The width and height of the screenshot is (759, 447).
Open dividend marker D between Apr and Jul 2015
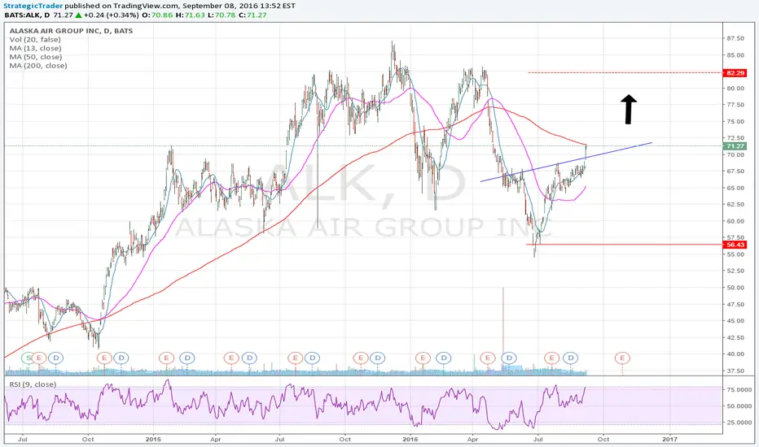point(249,358)
